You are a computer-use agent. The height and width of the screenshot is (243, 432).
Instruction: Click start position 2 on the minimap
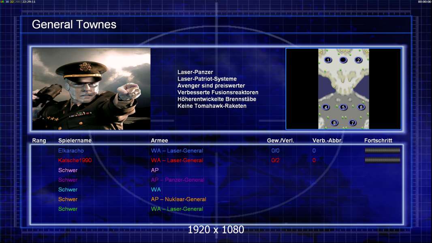click(358, 60)
